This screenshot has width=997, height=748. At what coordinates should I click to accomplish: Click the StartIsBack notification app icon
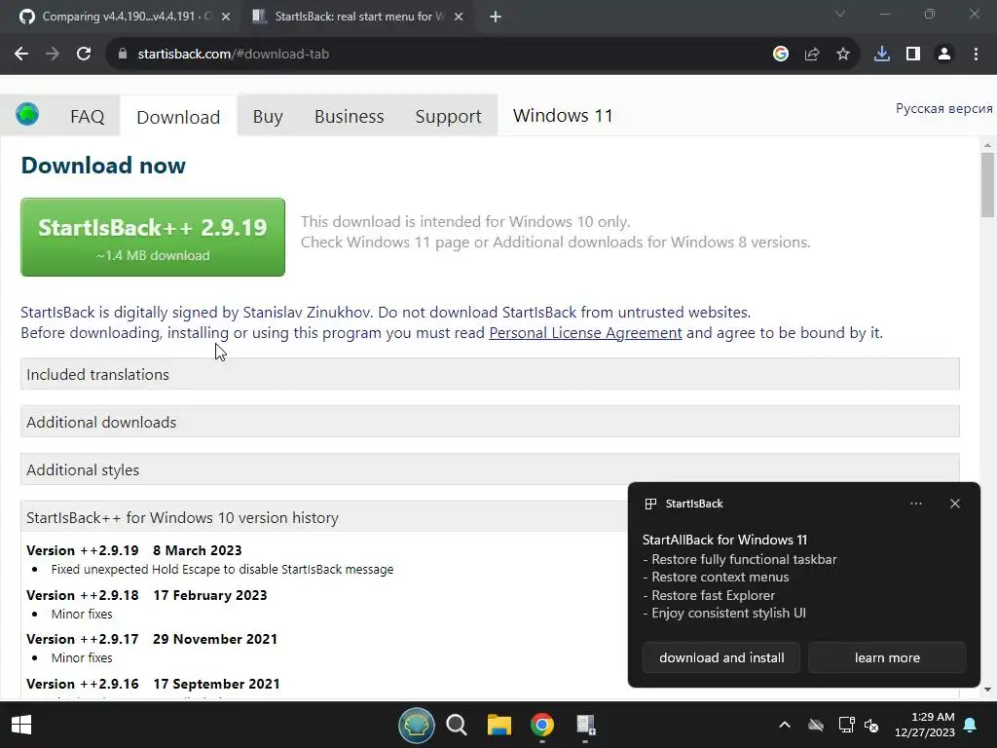click(650, 504)
